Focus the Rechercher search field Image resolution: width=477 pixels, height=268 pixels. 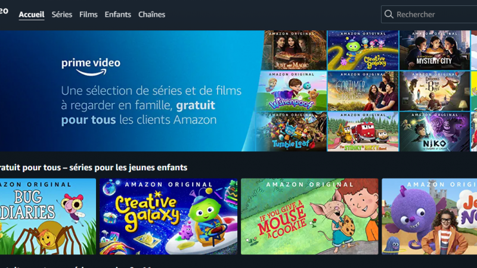[x=429, y=14]
